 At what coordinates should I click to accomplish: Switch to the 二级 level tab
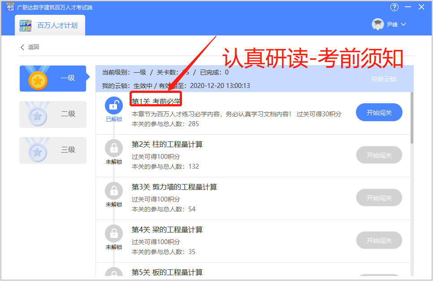53,114
